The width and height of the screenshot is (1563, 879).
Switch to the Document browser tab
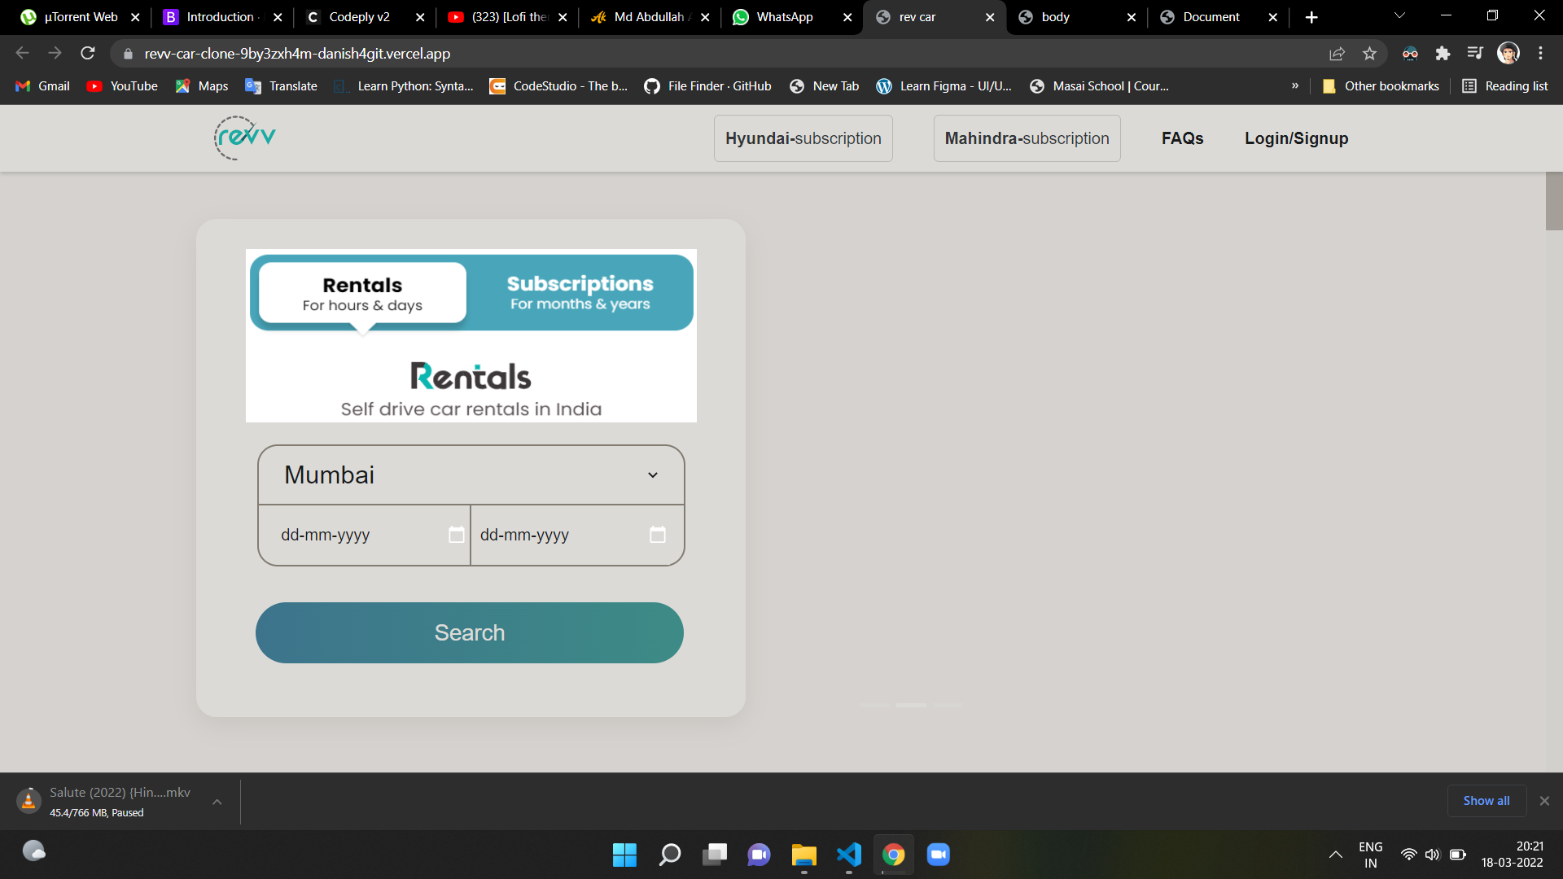coord(1211,17)
